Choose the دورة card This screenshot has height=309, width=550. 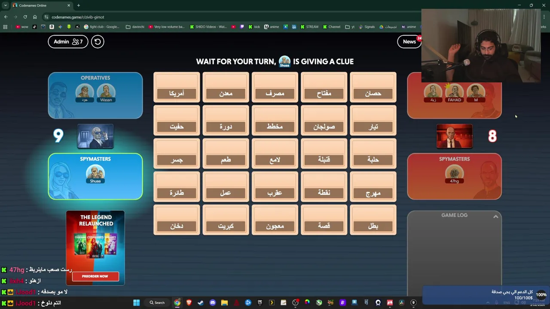point(226,121)
